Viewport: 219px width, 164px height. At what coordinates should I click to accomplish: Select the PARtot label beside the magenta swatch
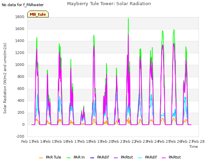(175, 157)
